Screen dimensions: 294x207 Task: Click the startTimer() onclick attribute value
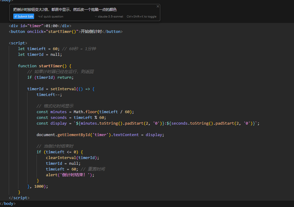tap(62, 31)
